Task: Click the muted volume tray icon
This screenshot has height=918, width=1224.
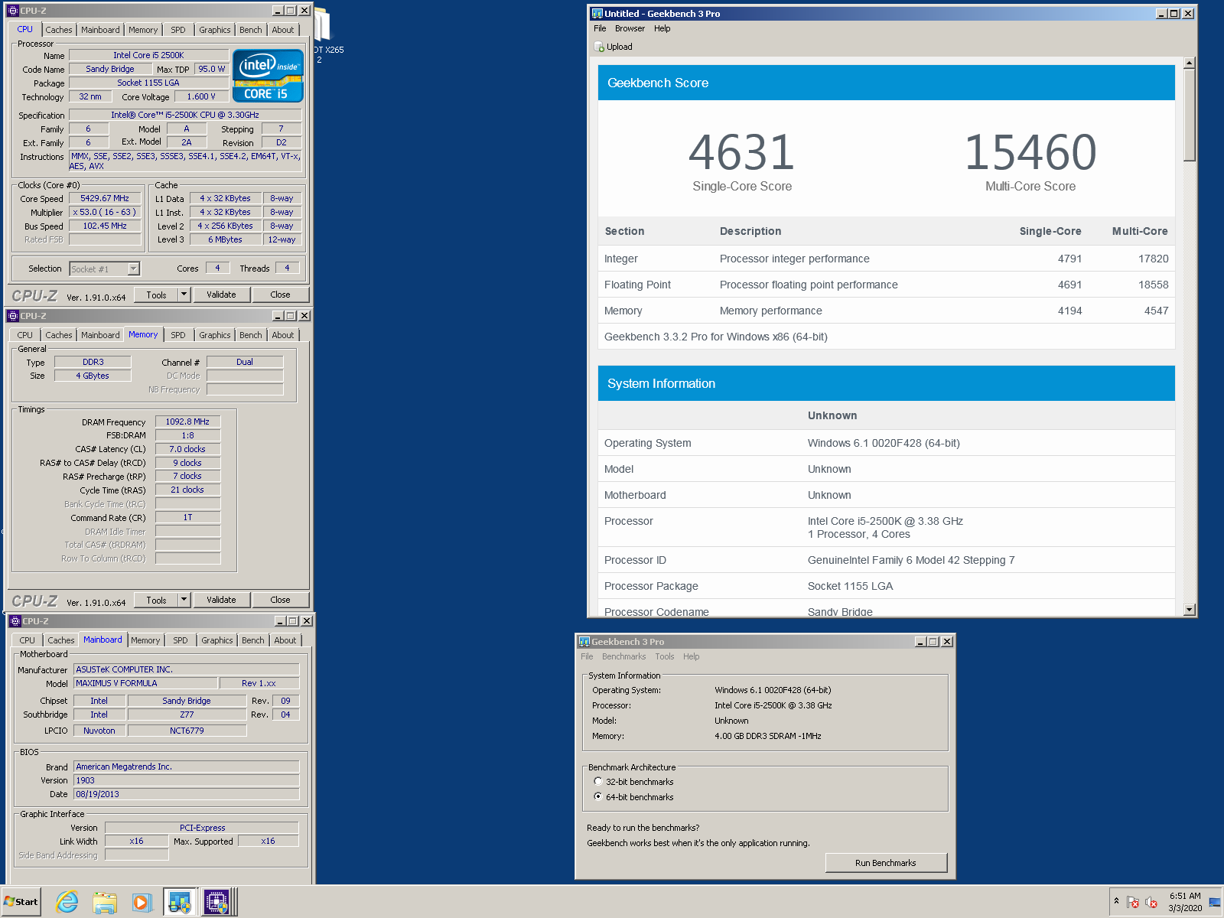Action: click(1151, 902)
